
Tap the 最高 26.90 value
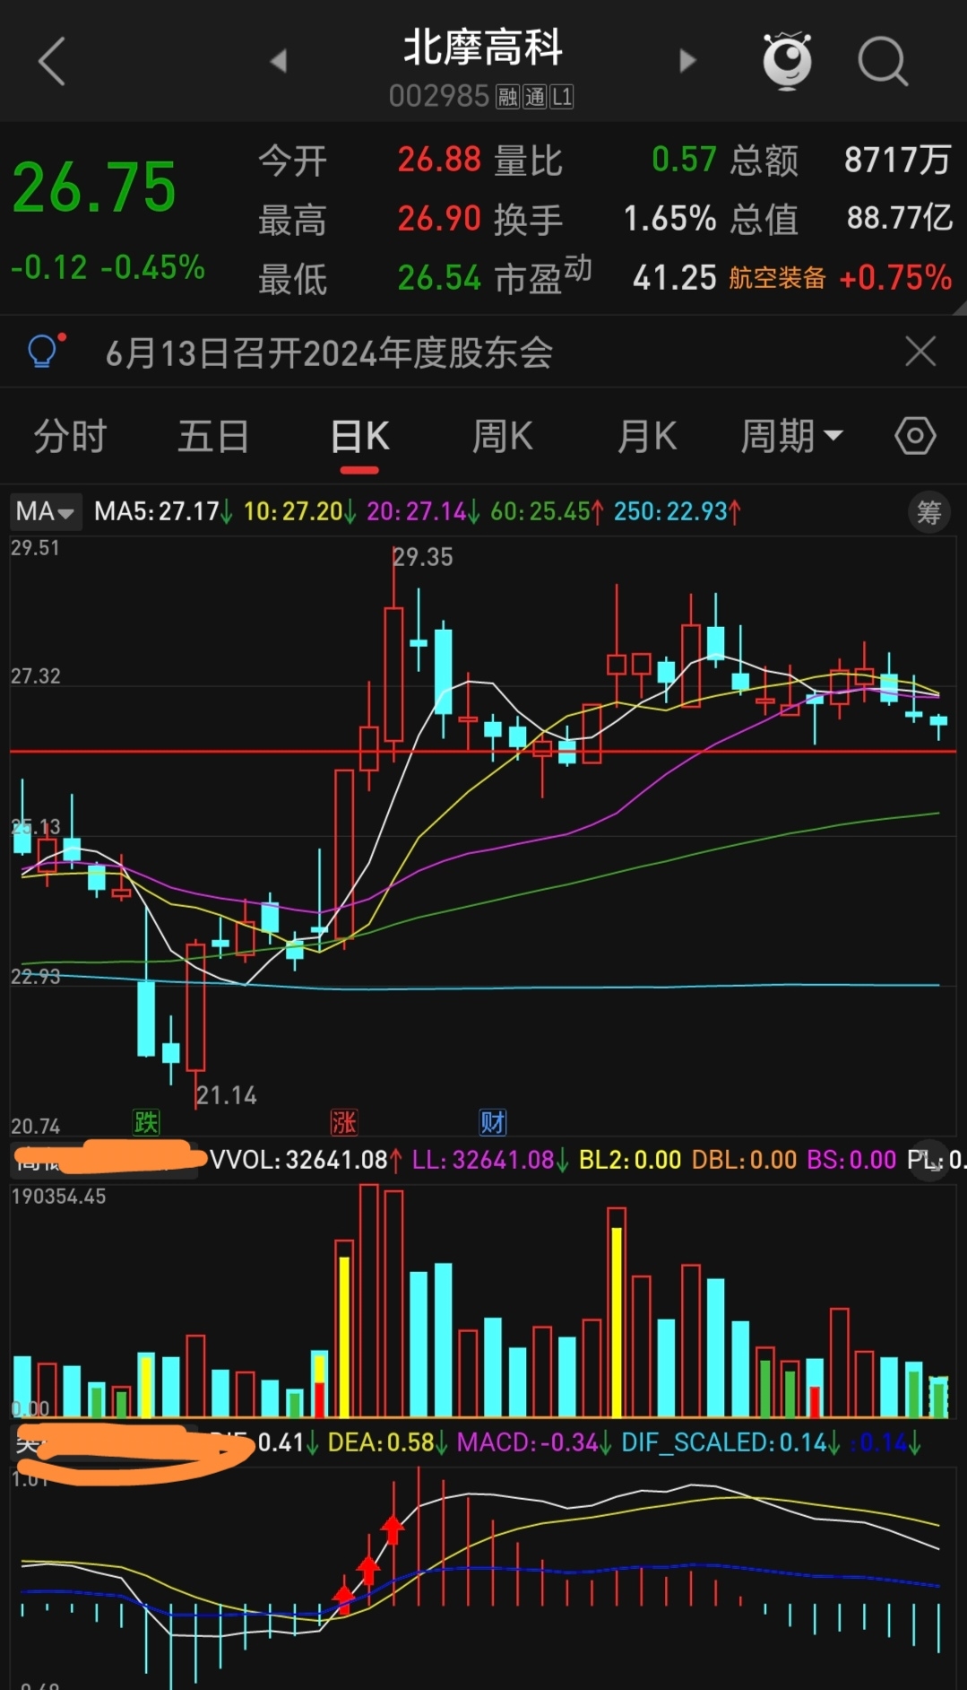pyautogui.click(x=439, y=219)
